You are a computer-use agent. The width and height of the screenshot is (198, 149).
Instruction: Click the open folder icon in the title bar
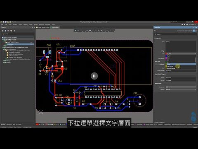tap(8, 22)
